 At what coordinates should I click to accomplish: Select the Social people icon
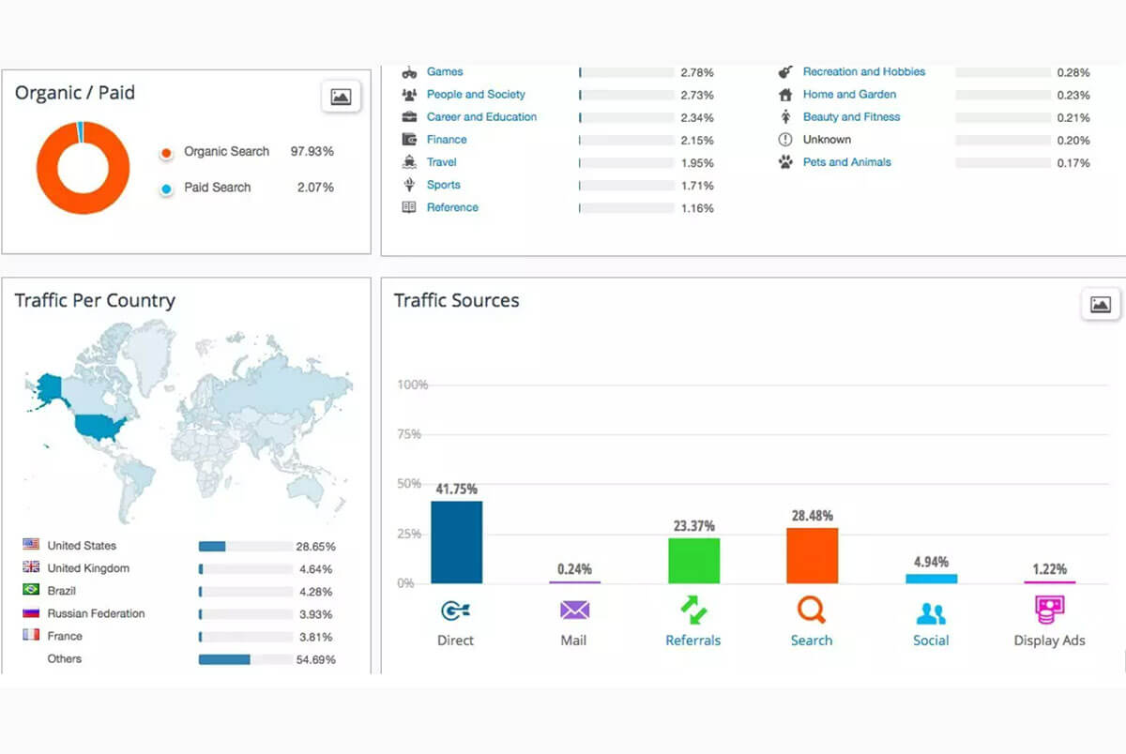[930, 611]
